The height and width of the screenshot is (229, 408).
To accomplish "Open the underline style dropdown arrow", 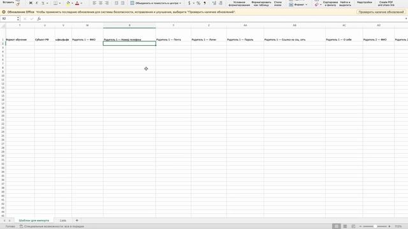I will (x=47, y=3).
